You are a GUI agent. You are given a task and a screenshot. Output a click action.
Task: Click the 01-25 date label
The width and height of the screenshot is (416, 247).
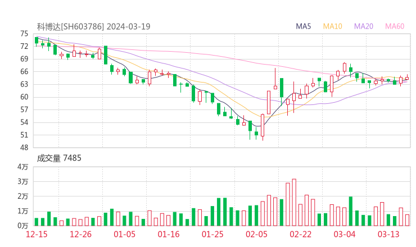click(212, 234)
